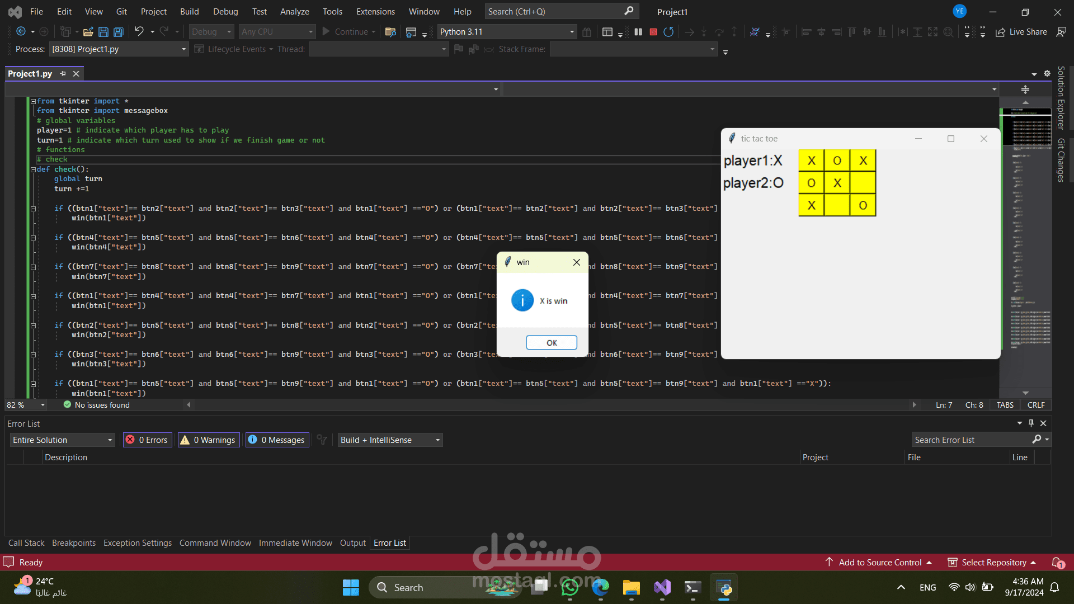
Task: Click the Restart debugging icon
Action: click(668, 32)
